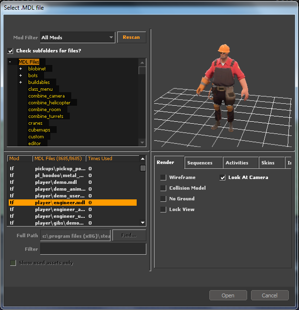Select player\demo_user... file row
299x310 pixels.
[73, 196]
